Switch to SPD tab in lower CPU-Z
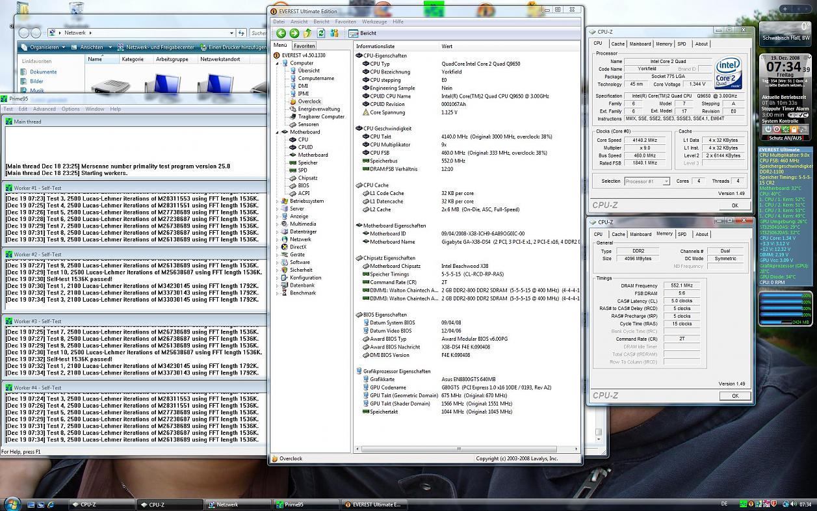 point(682,234)
